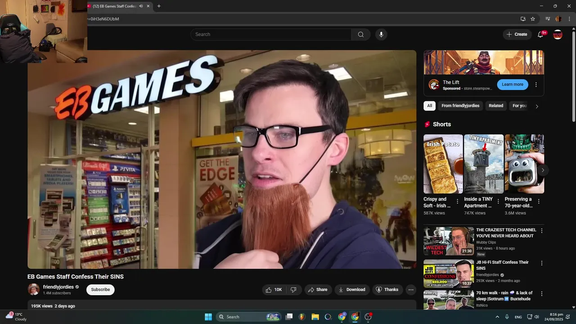This screenshot has height=324, width=576.
Task: Open Chrome media controls icon
Action: click(x=548, y=19)
